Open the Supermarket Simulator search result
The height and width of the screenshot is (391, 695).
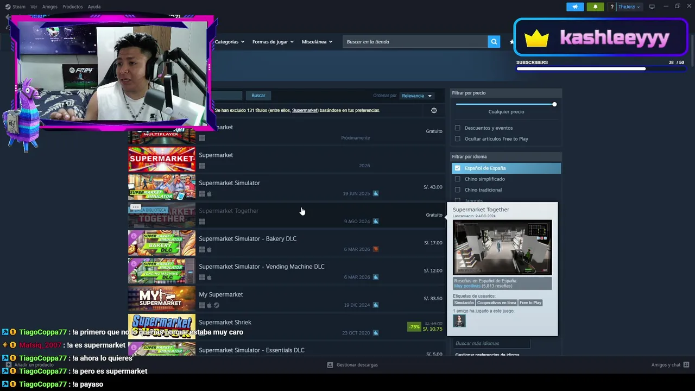pos(287,187)
